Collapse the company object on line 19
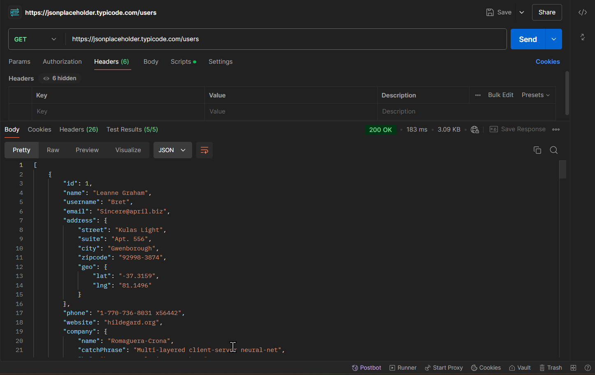595x375 pixels. tap(105, 331)
